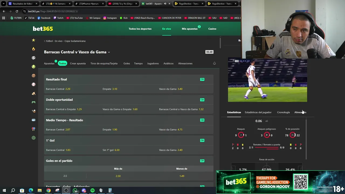
Task: Select Vasco da Gama o Empate 1.60
Action: (129, 109)
